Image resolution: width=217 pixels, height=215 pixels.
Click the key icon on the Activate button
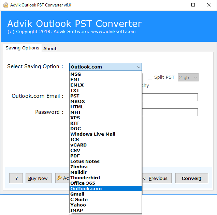(59, 178)
